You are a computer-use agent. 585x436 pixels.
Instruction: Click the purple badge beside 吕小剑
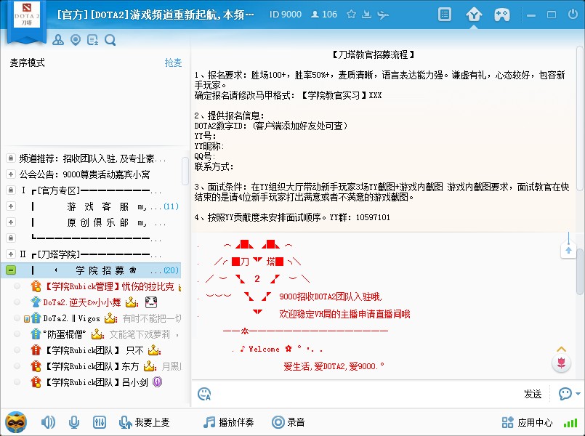[x=158, y=382]
